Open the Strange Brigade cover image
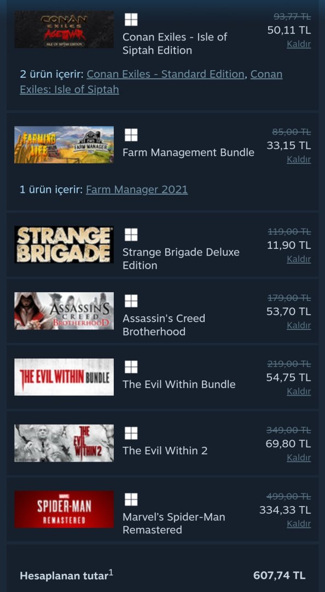This screenshot has height=592, width=325. 64,244
